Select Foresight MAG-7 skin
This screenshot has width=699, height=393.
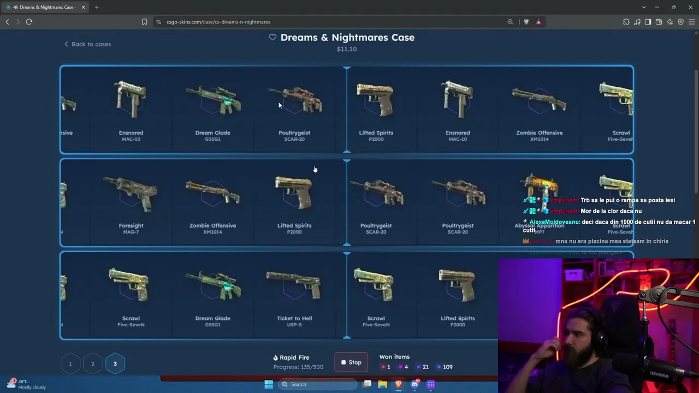coord(131,203)
